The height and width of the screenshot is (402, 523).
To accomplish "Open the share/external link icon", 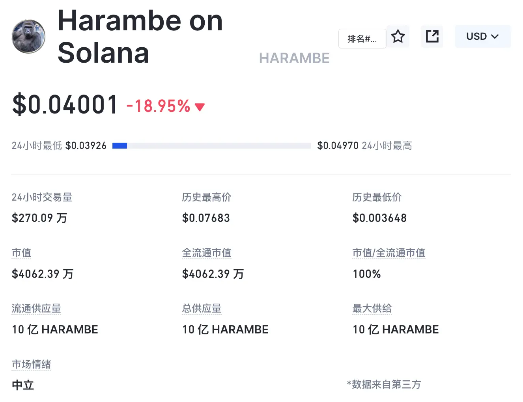I will pos(432,37).
